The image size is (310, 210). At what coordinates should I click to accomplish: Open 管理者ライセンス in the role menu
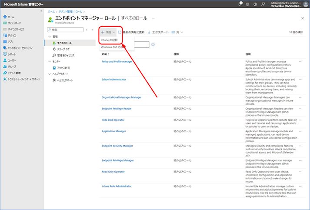(63, 55)
